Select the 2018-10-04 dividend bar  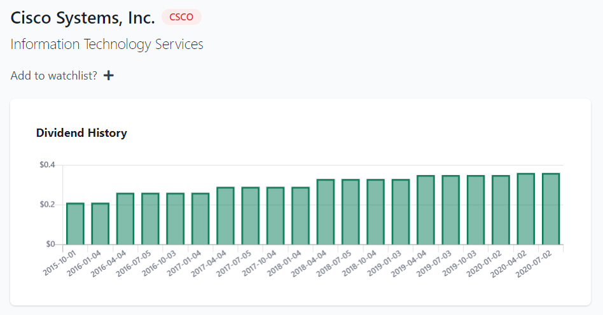click(x=375, y=212)
